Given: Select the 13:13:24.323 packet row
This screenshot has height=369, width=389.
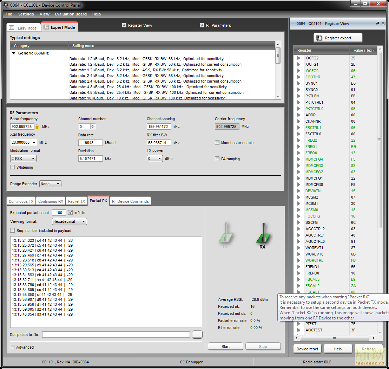Looking at the screenshot, I should [x=42, y=240].
